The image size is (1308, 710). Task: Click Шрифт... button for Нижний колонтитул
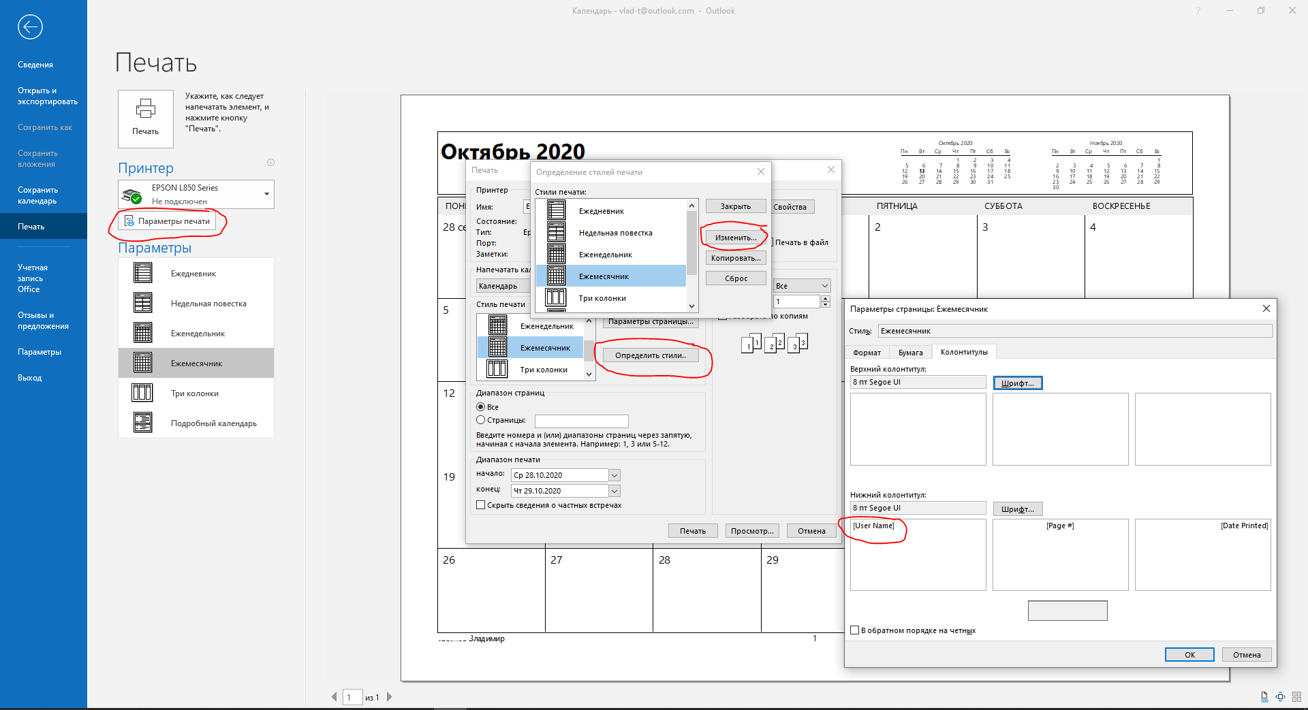[1017, 509]
